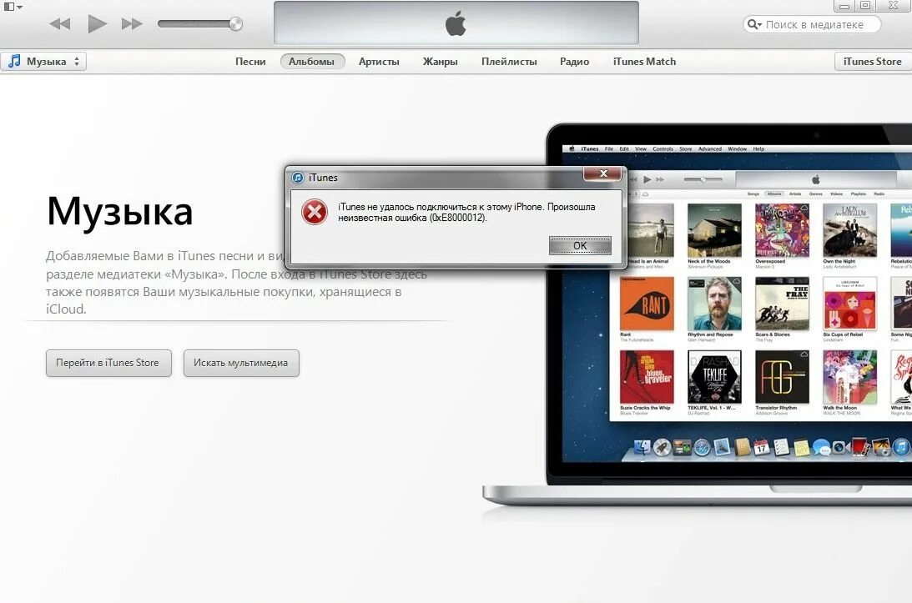Click the Controls menu in MacBook menu bar
The height and width of the screenshot is (603, 912).
[x=663, y=148]
